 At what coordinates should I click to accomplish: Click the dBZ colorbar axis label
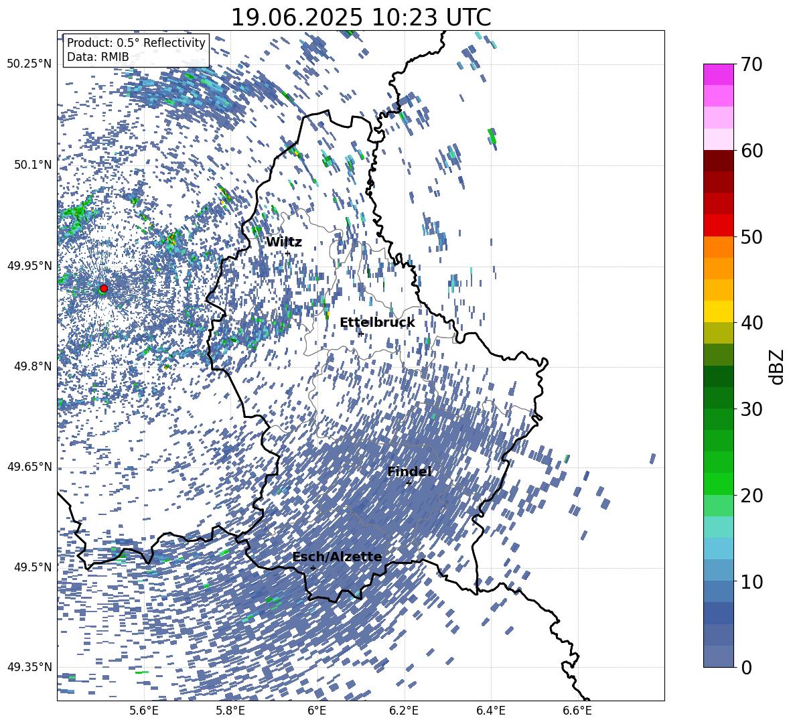click(777, 366)
